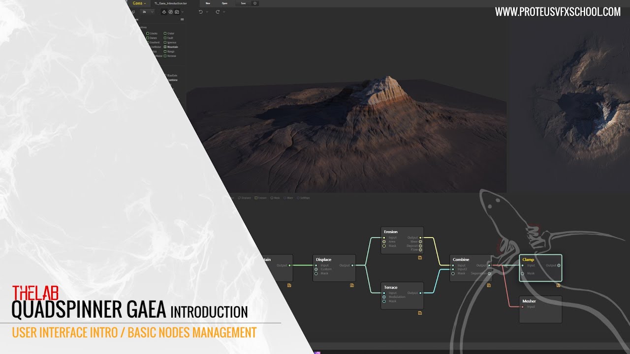This screenshot has height=354, width=630.
Task: Click the save icon below the Displace node
Action: 352,285
